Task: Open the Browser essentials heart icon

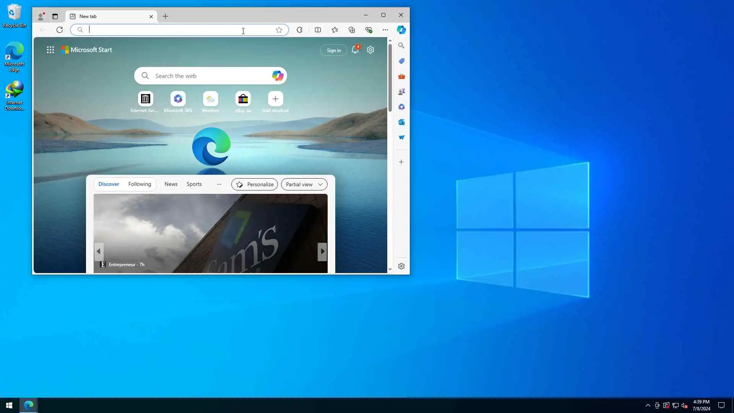Action: click(x=369, y=30)
